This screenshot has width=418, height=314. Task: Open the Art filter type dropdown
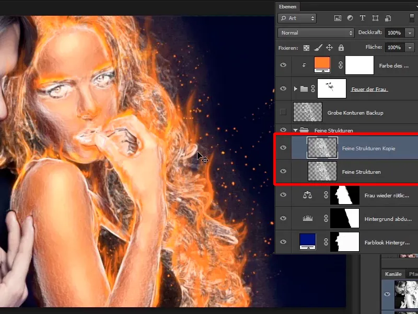297,18
